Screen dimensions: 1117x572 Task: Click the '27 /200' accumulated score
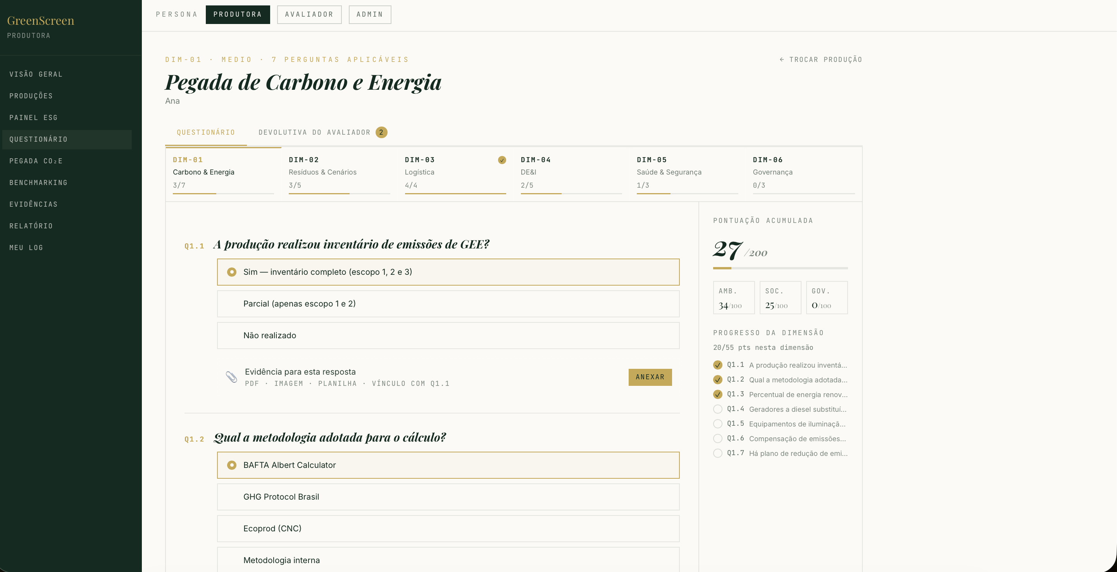point(740,250)
